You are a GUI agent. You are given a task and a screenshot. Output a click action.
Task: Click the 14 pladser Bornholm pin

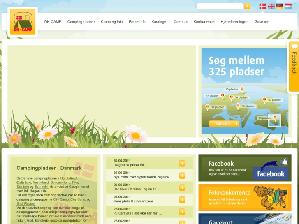coord(275,118)
